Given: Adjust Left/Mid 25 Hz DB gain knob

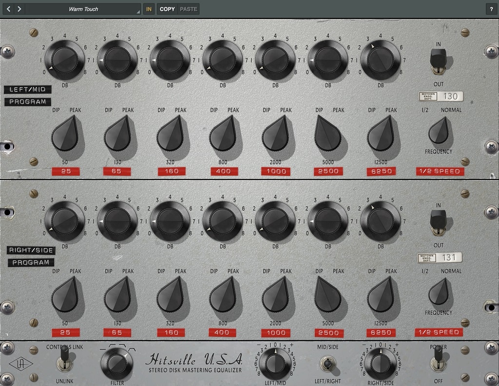Looking at the screenshot, I should point(65,60).
